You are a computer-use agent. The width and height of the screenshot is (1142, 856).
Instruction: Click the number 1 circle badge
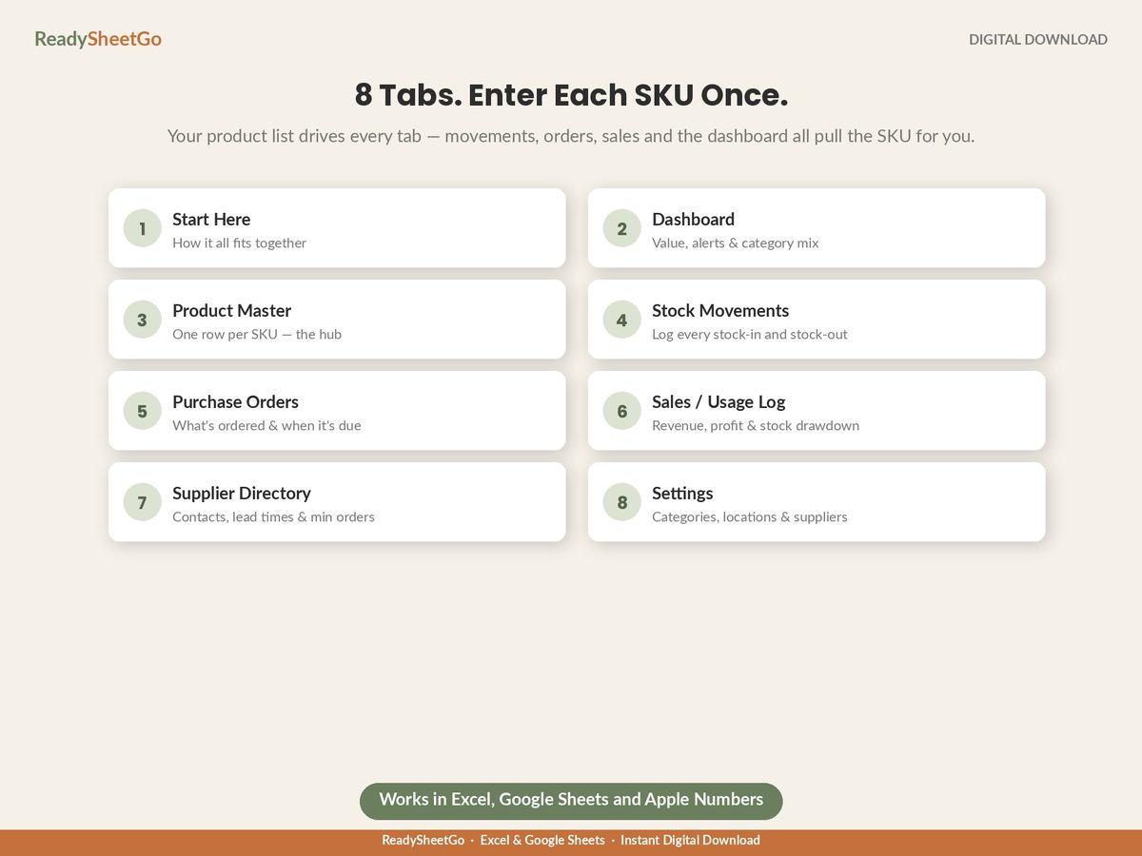coord(142,228)
